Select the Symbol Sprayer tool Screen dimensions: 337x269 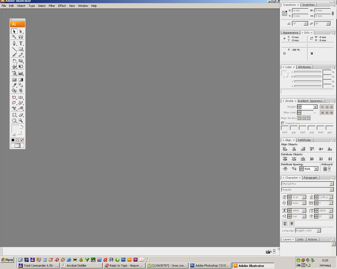click(x=14, y=73)
